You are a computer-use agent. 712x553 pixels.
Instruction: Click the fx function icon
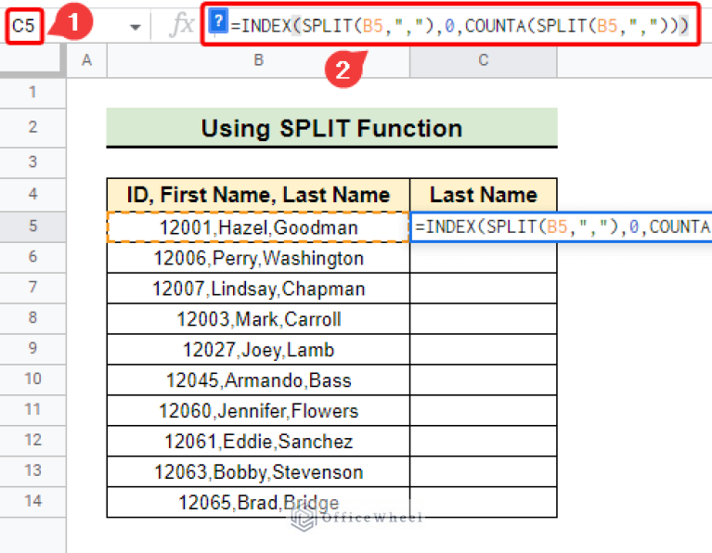[182, 25]
